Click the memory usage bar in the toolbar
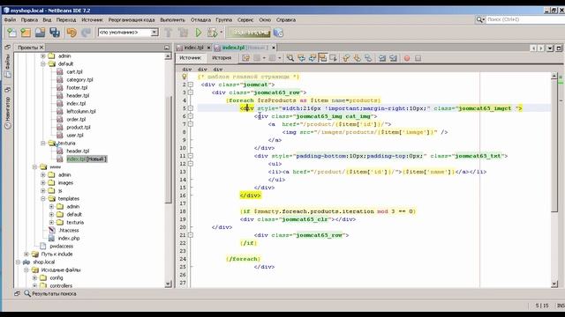 pos(249,33)
